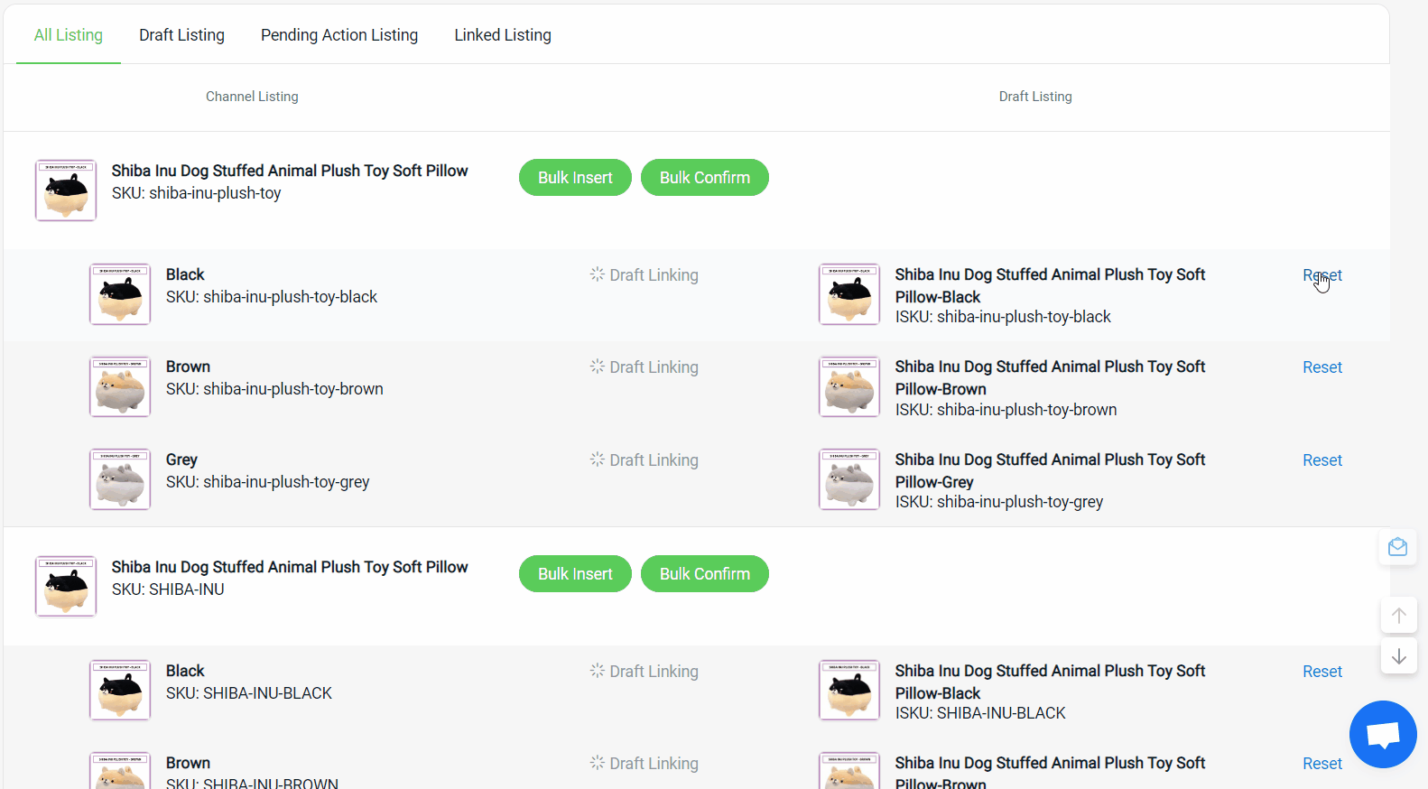Click the Draft Linking spinner in Black row

(598, 274)
